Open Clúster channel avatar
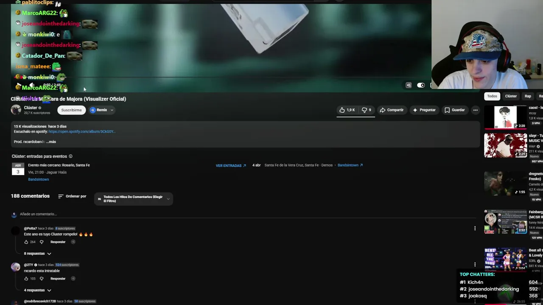The image size is (543, 305). [16, 110]
